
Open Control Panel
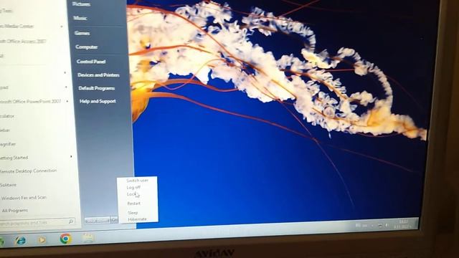pyautogui.click(x=91, y=62)
